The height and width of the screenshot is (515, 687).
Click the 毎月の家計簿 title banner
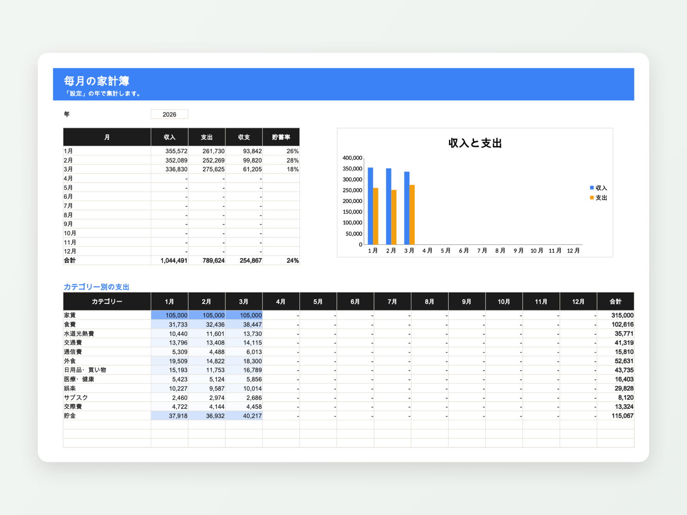(x=343, y=84)
